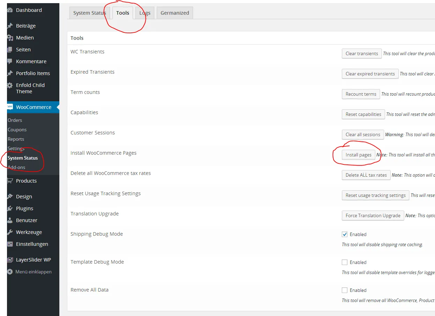Open the Benutzer menu label

[27, 220]
